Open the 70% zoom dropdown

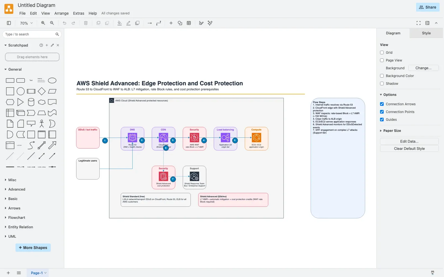click(27, 23)
